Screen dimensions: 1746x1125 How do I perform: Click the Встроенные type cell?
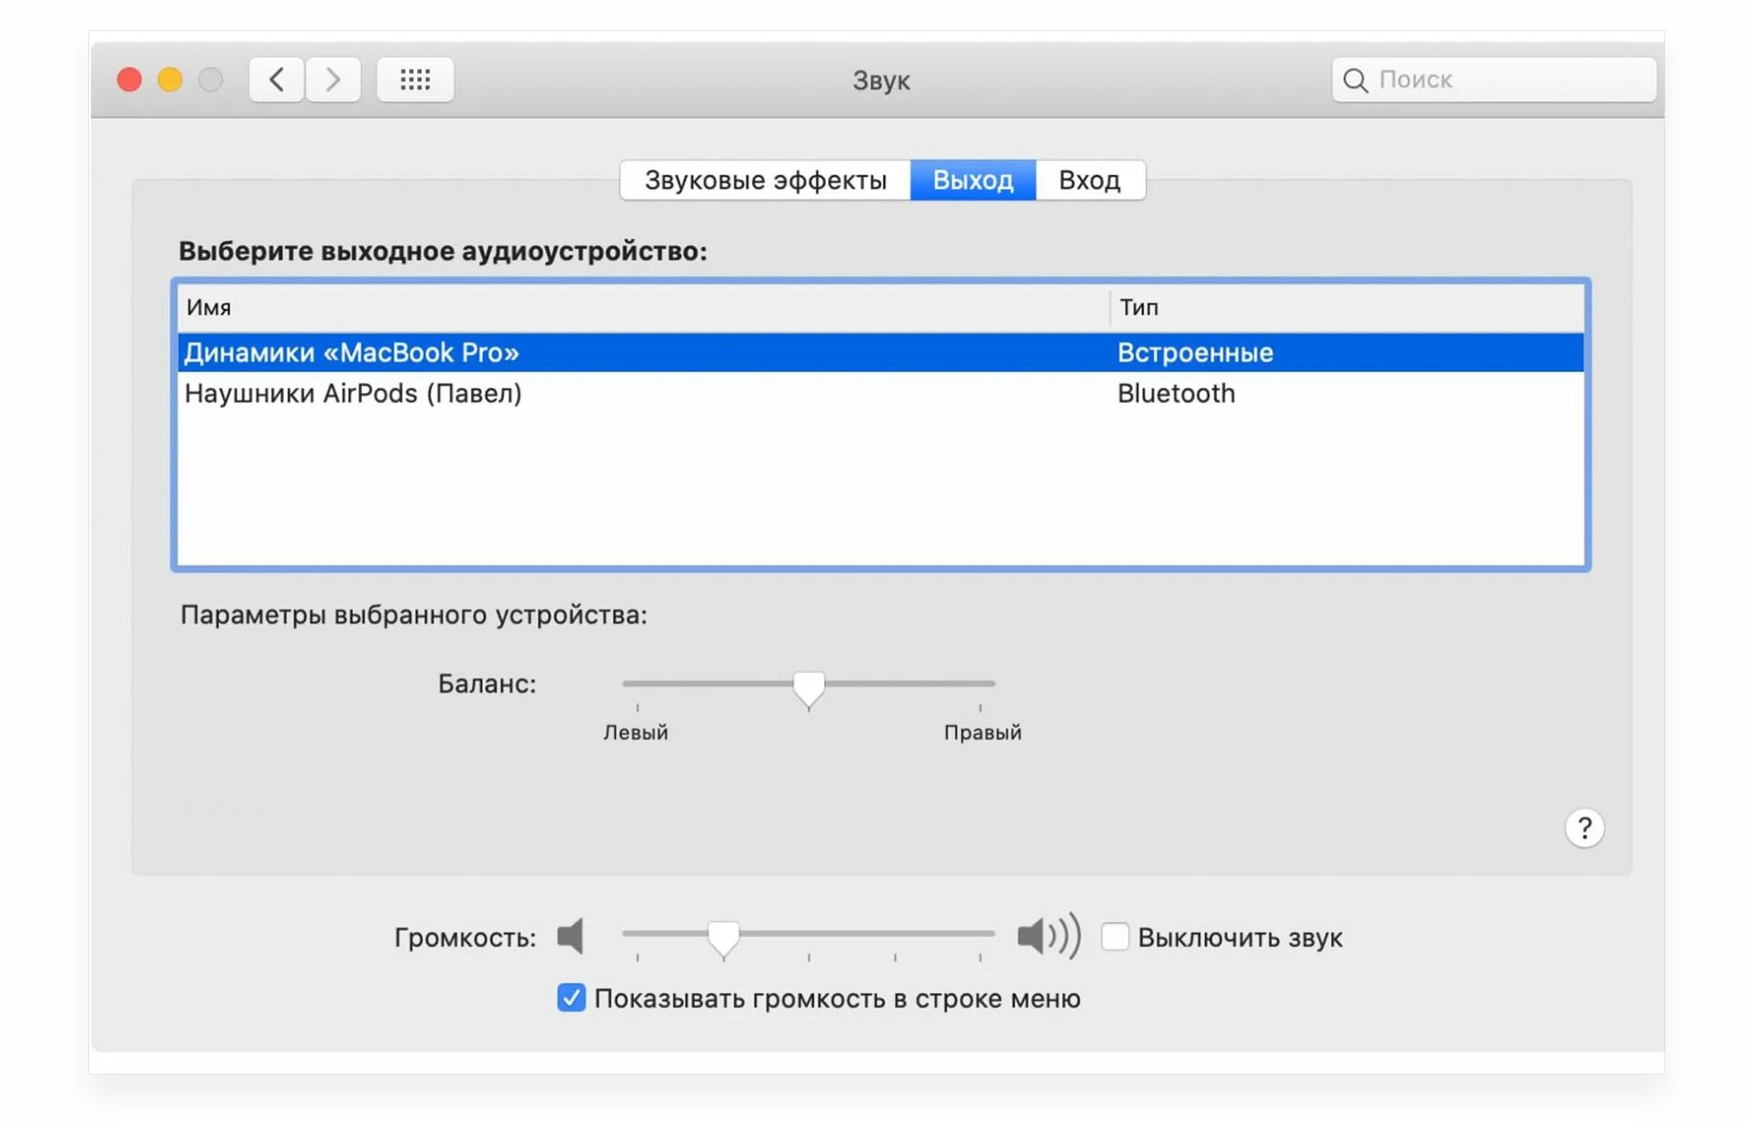pos(1195,352)
